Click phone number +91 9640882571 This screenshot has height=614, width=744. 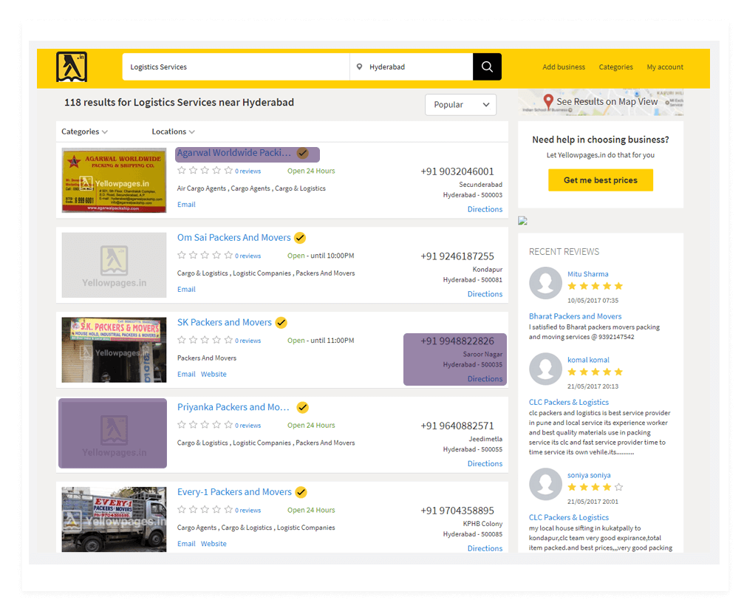pyautogui.click(x=457, y=426)
